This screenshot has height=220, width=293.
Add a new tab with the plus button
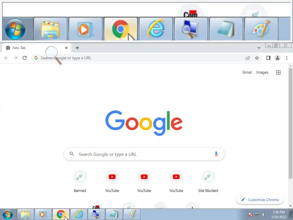(x=77, y=48)
